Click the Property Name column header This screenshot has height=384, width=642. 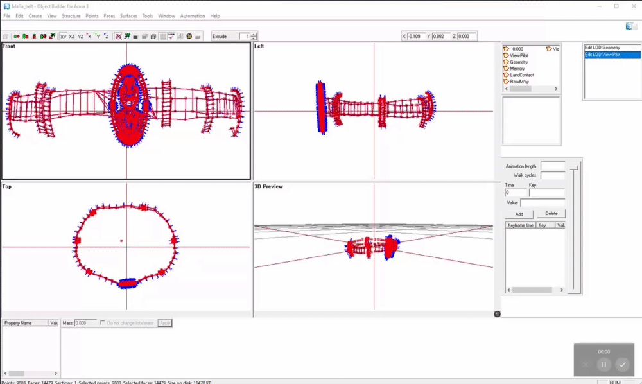[24, 322]
